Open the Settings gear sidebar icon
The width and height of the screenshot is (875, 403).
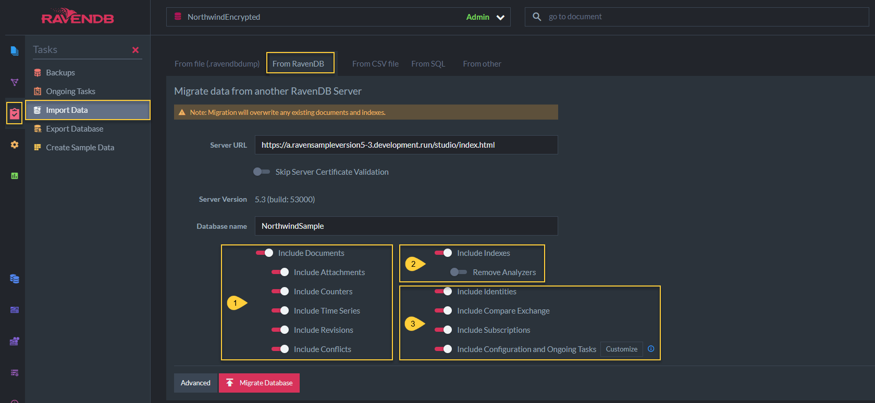click(15, 145)
